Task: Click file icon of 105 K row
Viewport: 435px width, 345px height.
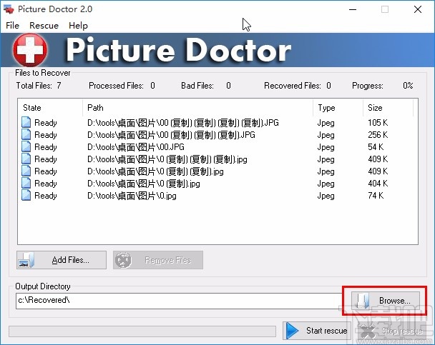Action: [x=26, y=122]
